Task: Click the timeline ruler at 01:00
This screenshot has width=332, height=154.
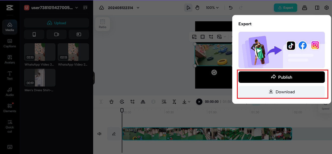Action: point(212,112)
